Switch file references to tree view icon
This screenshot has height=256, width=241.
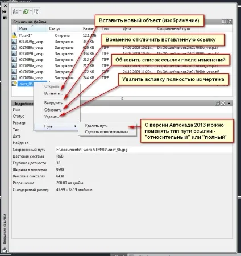coord(230,22)
